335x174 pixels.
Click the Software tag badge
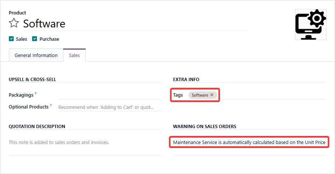coord(200,95)
